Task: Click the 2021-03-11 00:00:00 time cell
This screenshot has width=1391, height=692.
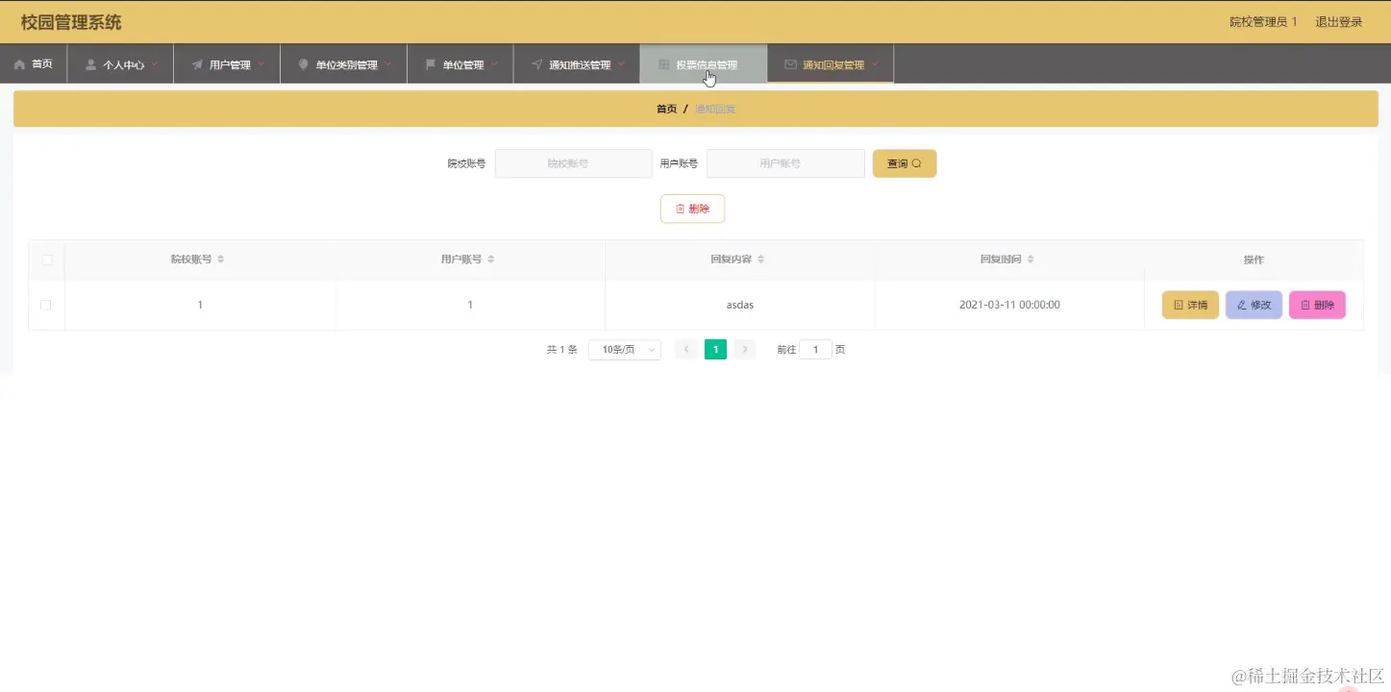Action: coord(1009,305)
